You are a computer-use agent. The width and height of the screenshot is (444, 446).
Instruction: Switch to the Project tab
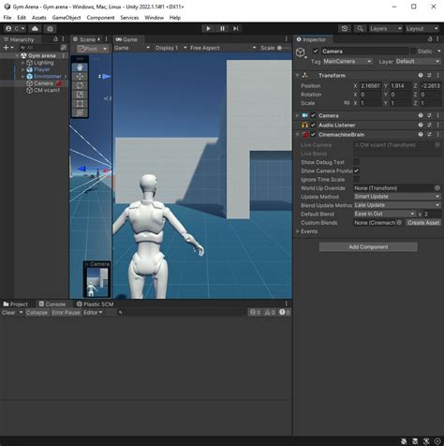(16, 304)
